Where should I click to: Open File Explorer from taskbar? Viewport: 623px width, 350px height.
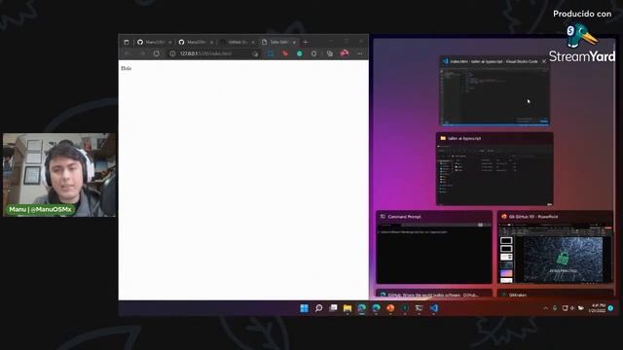[348, 308]
